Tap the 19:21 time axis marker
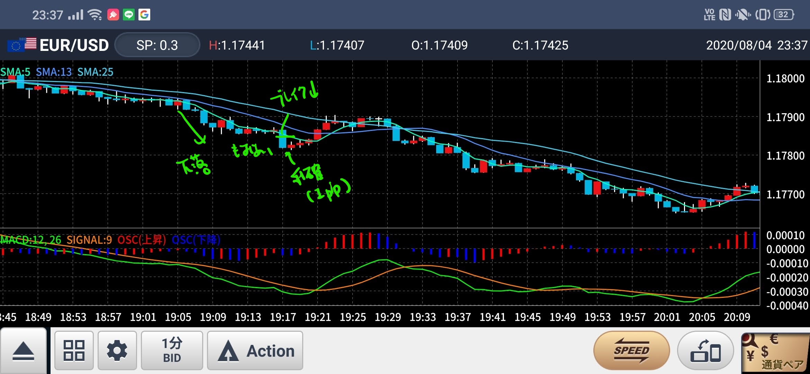 tap(318, 317)
